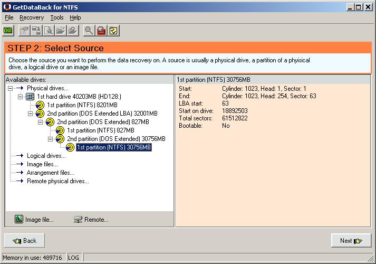Collapse the 1st hard drive node
Screen dimensions: 376x264
click(21, 97)
